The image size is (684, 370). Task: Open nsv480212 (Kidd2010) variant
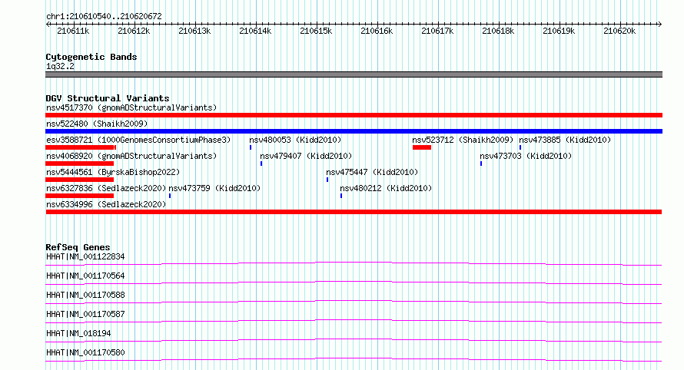[x=386, y=188]
